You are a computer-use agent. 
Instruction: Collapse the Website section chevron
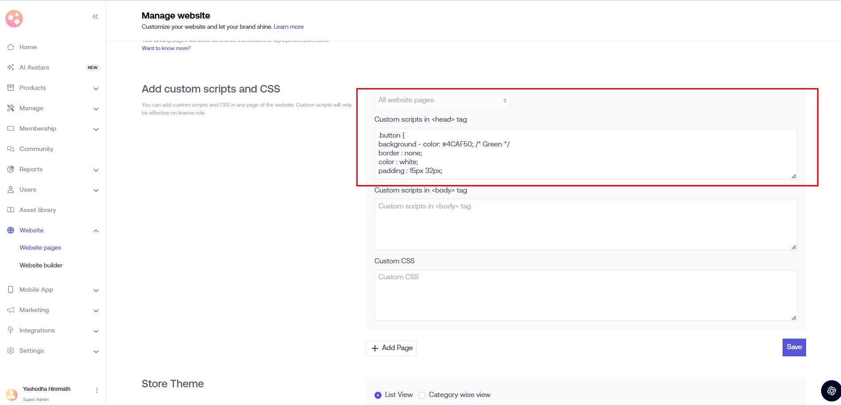(x=96, y=231)
